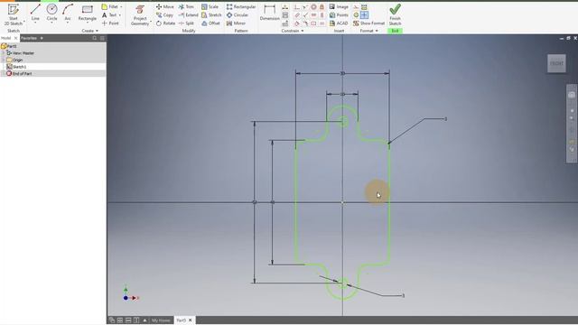Select the Point tool
The image size is (578, 325).
click(110, 23)
